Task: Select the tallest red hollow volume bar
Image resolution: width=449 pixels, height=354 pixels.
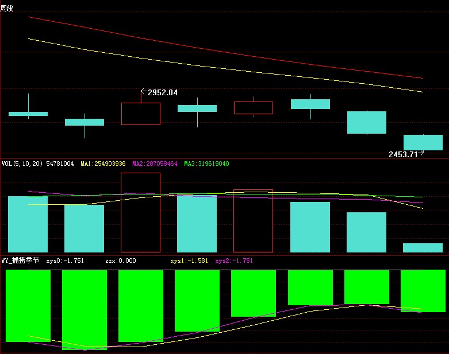Action: click(140, 212)
